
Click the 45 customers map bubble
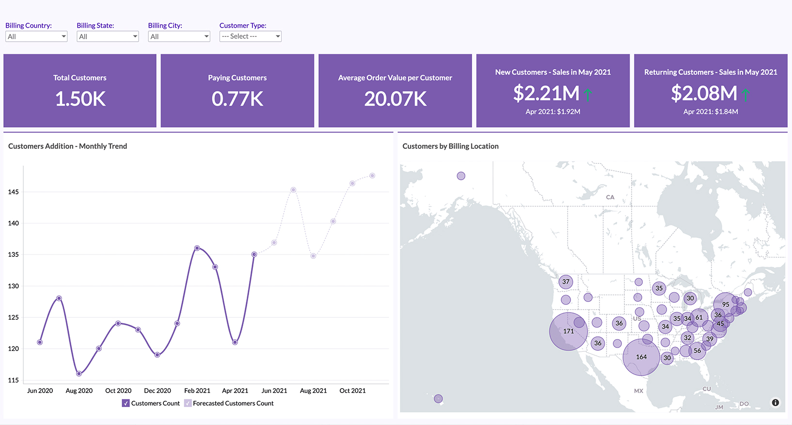point(720,324)
